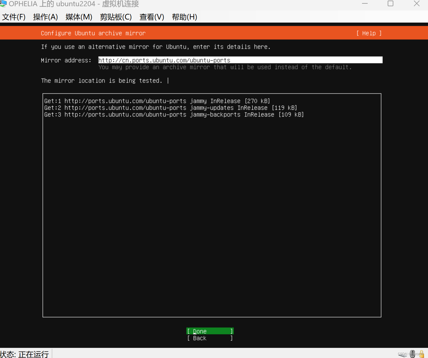Click the 'You may provide an archive mirror' hint

coord(225,67)
